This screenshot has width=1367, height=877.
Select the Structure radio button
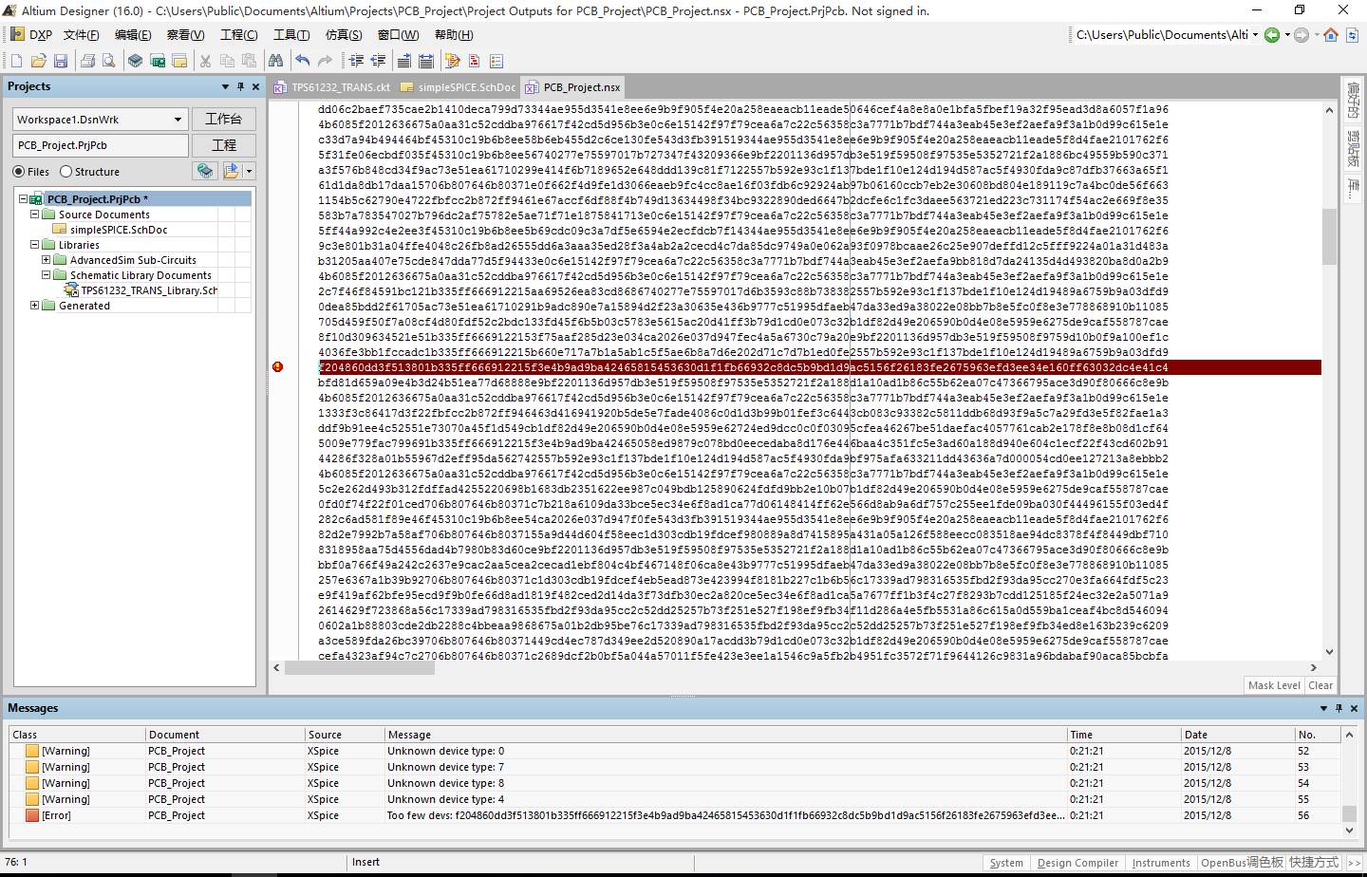tap(66, 172)
